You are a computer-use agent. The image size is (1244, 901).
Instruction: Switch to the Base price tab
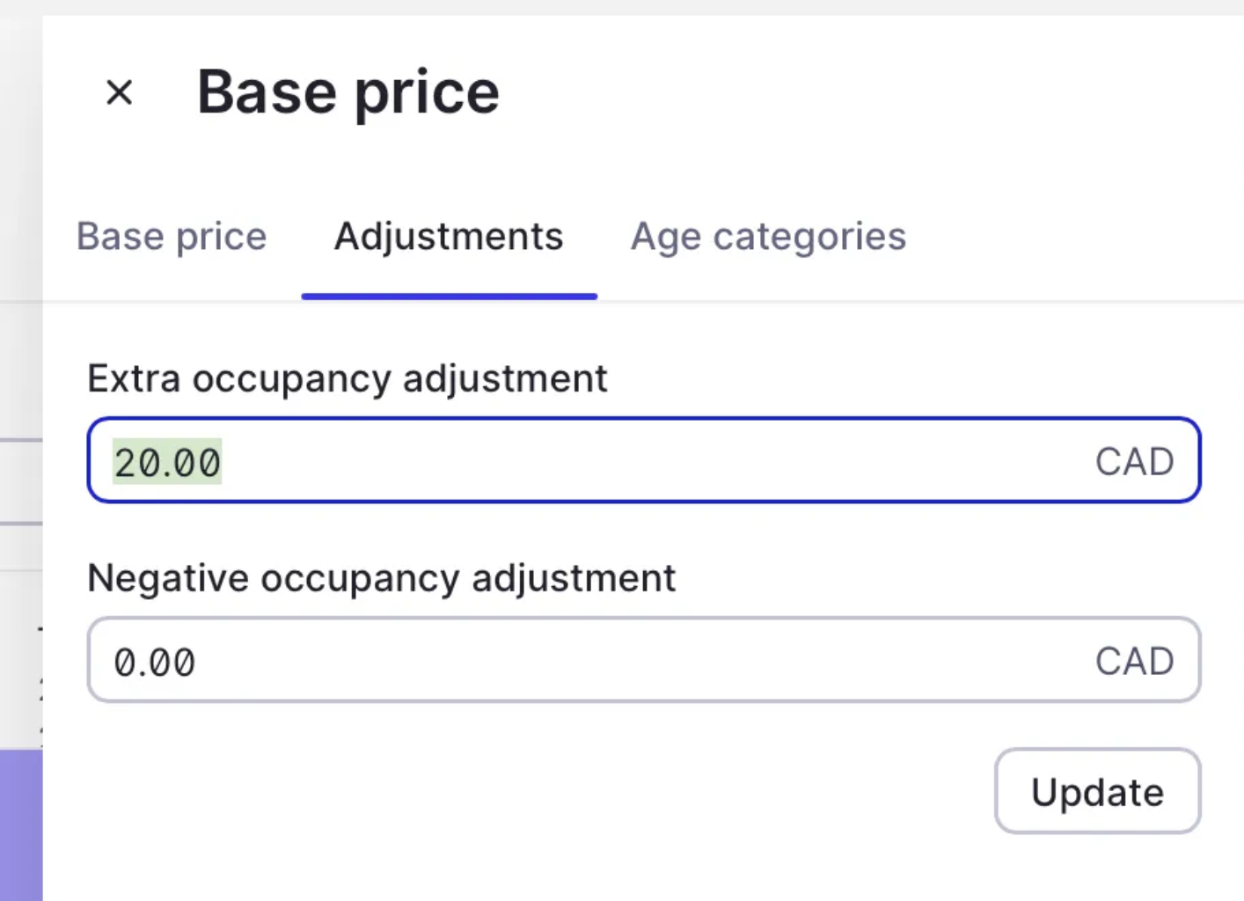(x=172, y=237)
